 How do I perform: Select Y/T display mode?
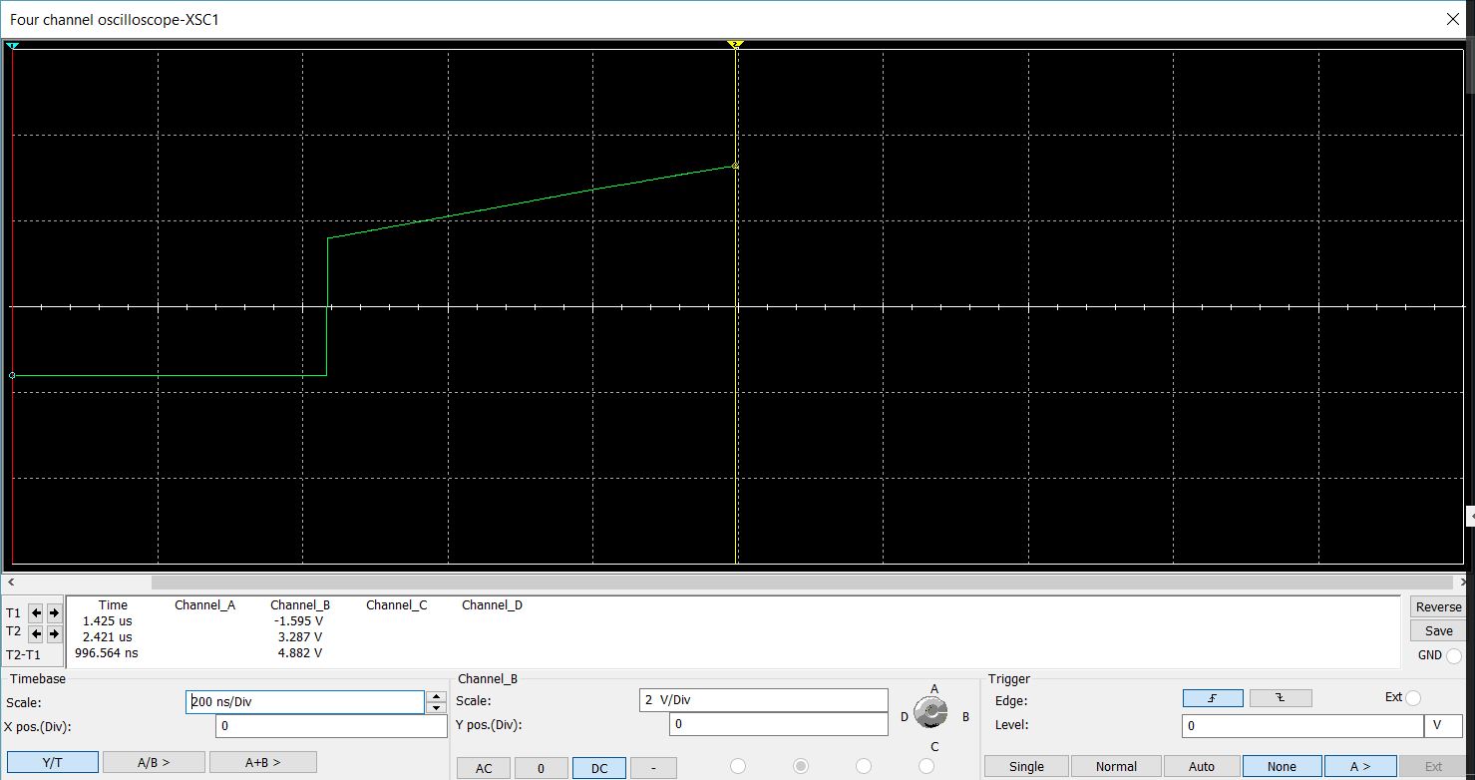53,762
